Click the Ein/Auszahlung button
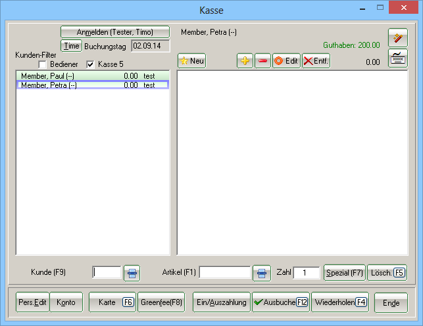Image resolution: width=423 pixels, height=326 pixels. coord(222,302)
